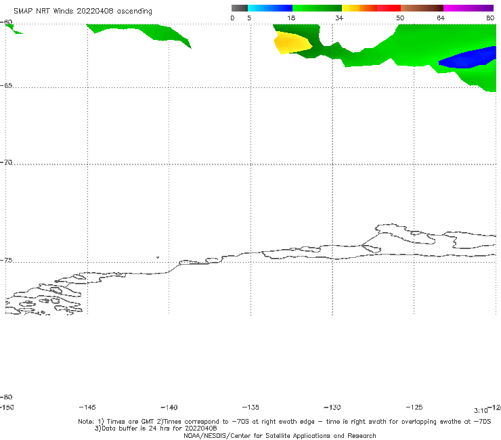
Task: Click the '-80' latitude label
Action: click(6, 397)
